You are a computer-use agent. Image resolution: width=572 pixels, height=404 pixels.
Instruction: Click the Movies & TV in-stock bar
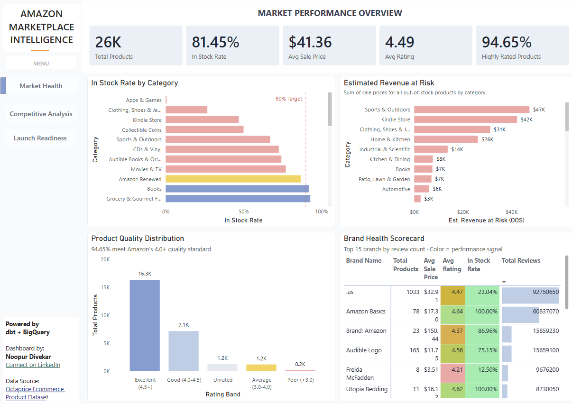(226, 169)
